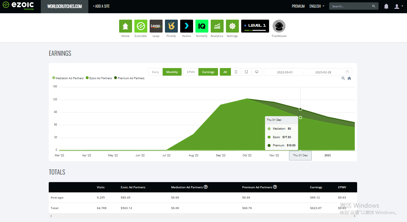Click the Oct '22 axis label
407x222 pixels.
pyautogui.click(x=247, y=155)
